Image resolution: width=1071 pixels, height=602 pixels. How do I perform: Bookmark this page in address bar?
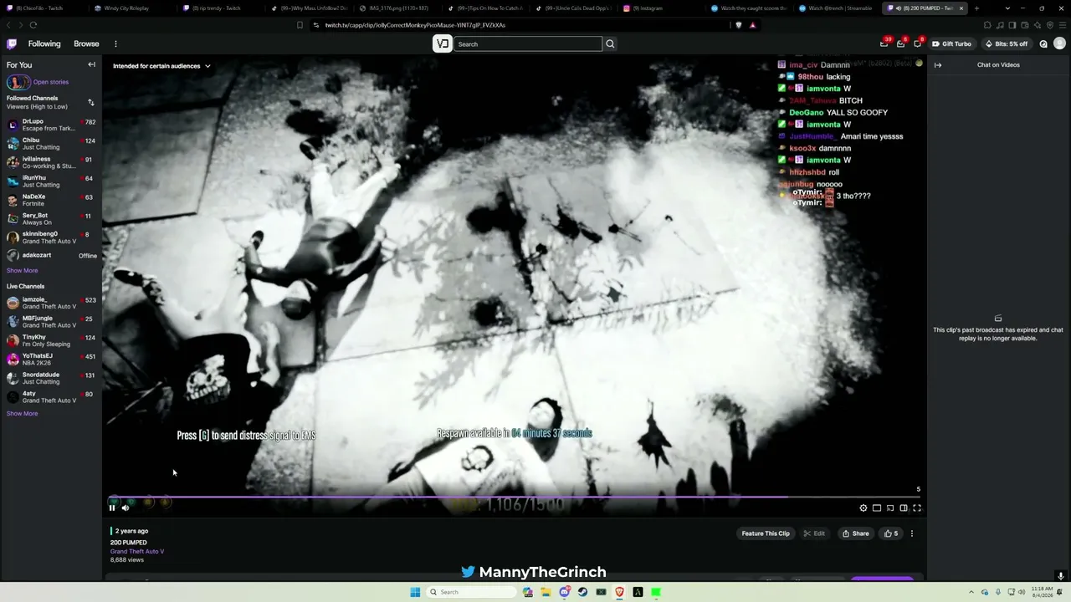(300, 25)
